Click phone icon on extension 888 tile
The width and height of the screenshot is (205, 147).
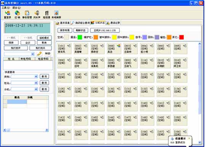119,46
